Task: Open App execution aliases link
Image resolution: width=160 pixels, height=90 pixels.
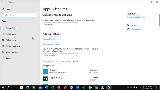Action: coord(51,44)
